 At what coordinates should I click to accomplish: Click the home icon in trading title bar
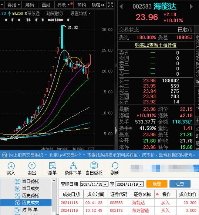4,155
